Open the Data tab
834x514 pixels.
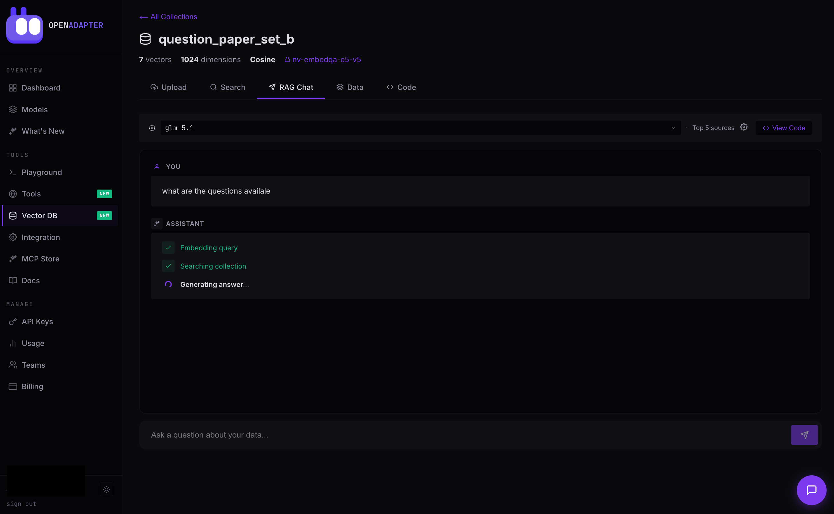(349, 87)
